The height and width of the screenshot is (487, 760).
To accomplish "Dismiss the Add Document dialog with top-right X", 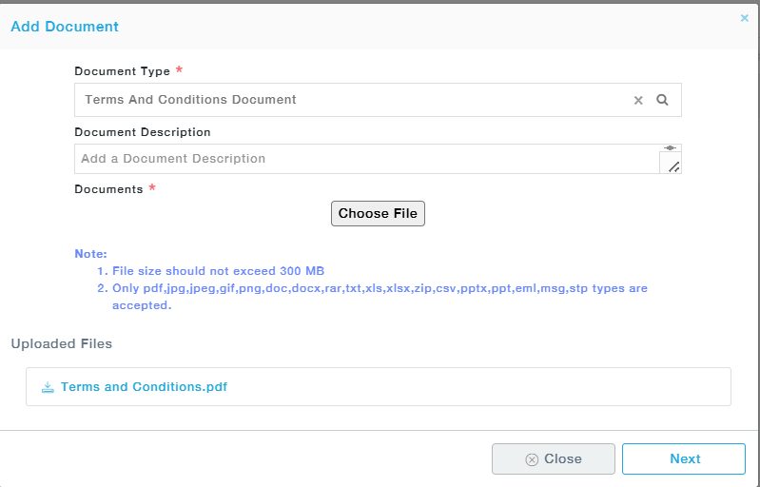I will coord(745,17).
